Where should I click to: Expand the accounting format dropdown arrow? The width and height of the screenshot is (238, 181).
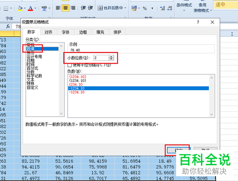click(139, 8)
